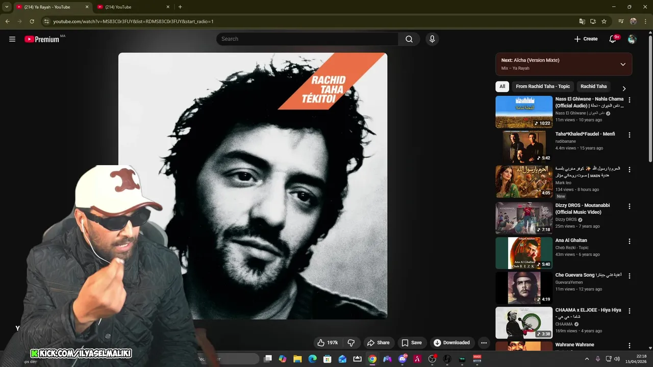This screenshot has height=367, width=653.
Task: View site information icon in address bar
Action: (x=46, y=21)
